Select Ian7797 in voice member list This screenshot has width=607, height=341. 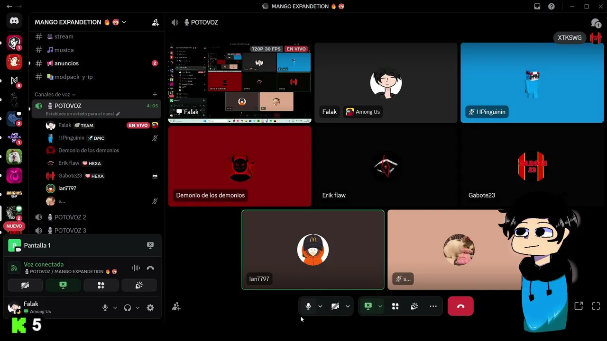[102, 188]
